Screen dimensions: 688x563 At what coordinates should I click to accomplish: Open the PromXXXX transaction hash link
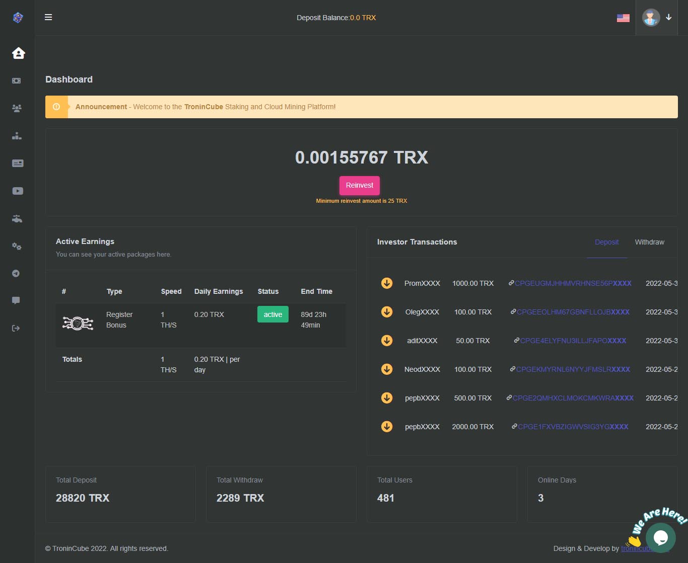[x=573, y=283]
